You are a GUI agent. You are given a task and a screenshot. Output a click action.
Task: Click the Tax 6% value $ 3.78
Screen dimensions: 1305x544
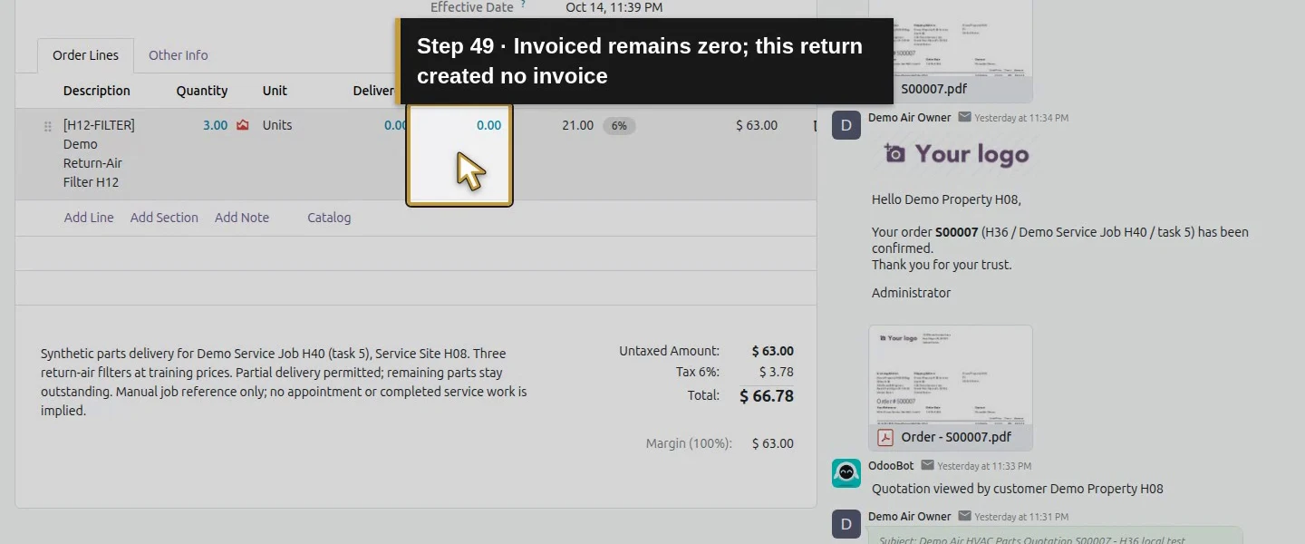777,372
